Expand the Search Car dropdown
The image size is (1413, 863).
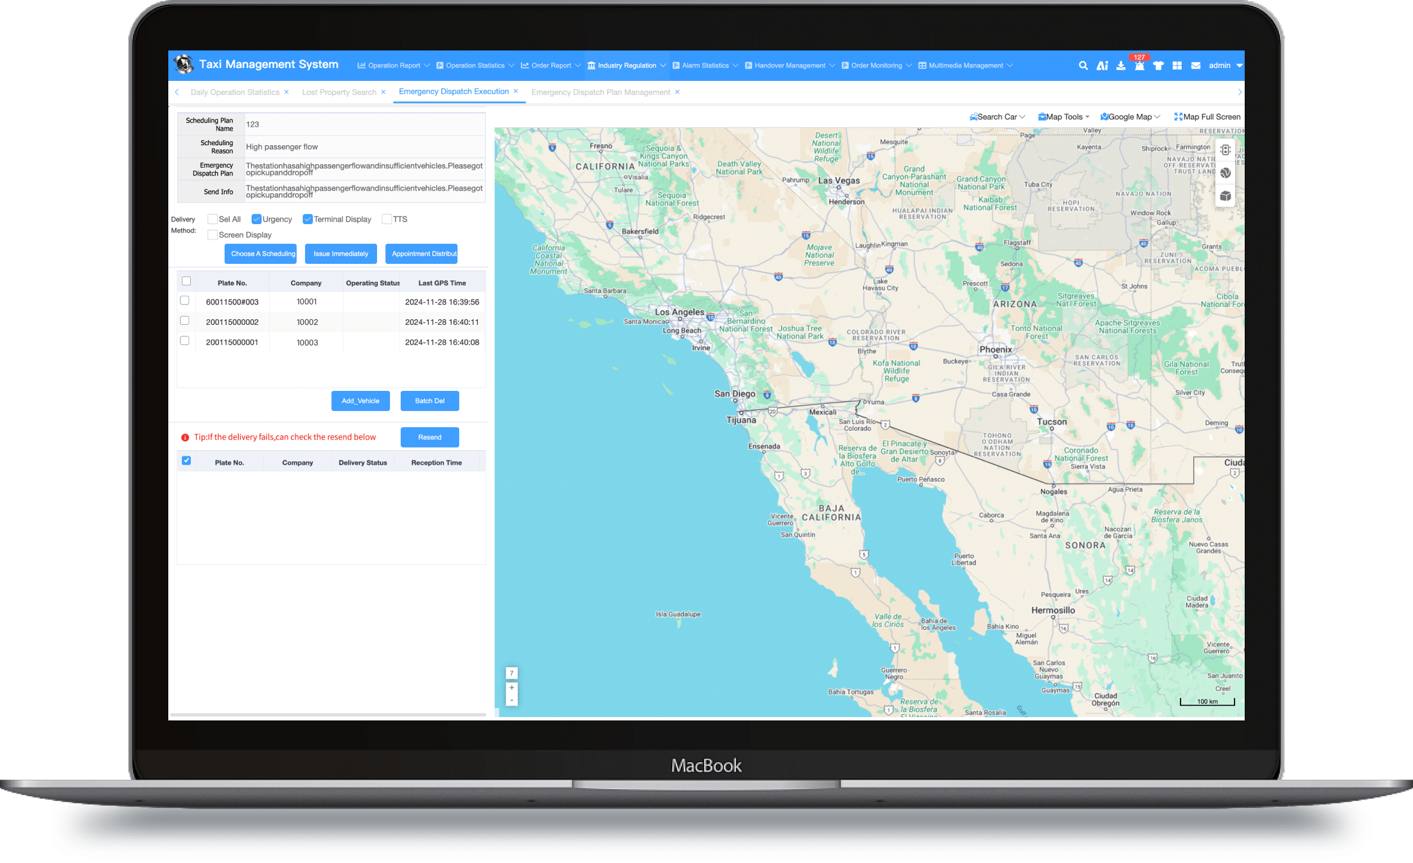[997, 117]
